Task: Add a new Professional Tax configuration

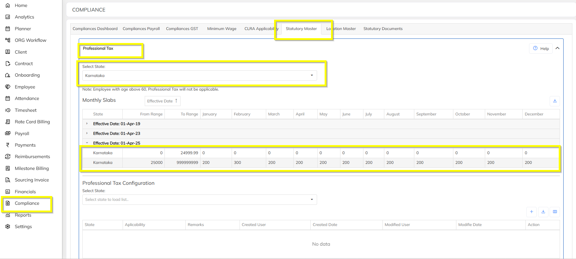Action: [531, 212]
